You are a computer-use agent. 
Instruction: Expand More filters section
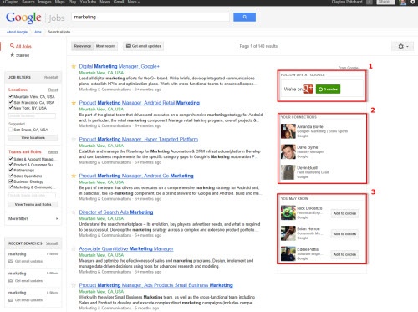tap(33, 218)
